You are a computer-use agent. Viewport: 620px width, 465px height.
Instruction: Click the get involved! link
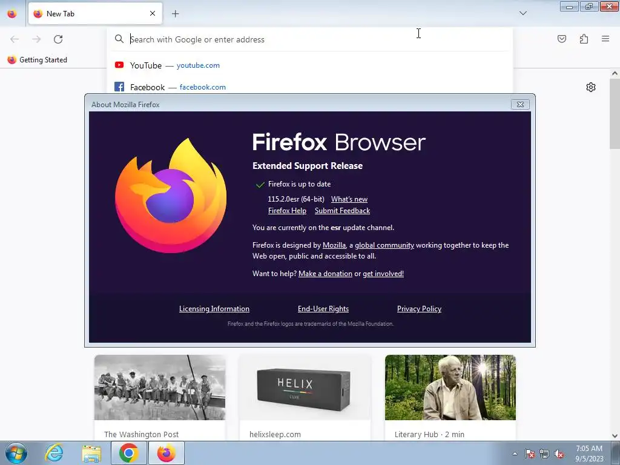pyautogui.click(x=383, y=274)
